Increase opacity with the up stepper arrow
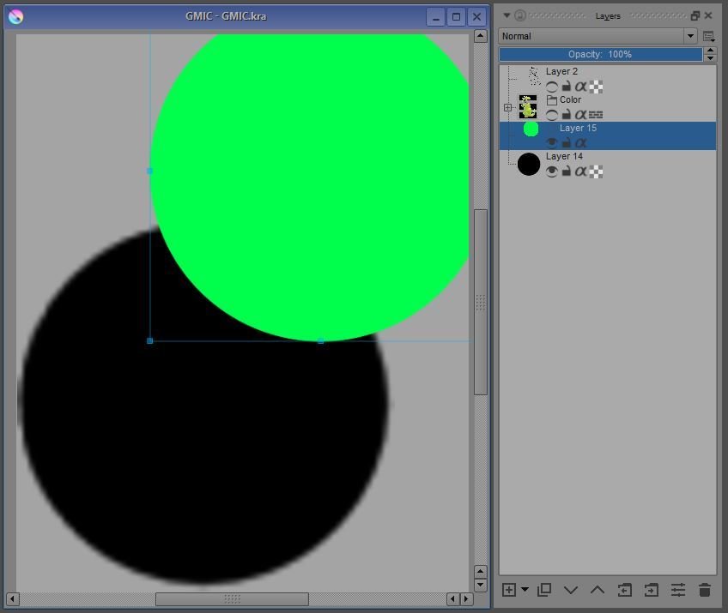Image resolution: width=728 pixels, height=613 pixels. (710, 51)
